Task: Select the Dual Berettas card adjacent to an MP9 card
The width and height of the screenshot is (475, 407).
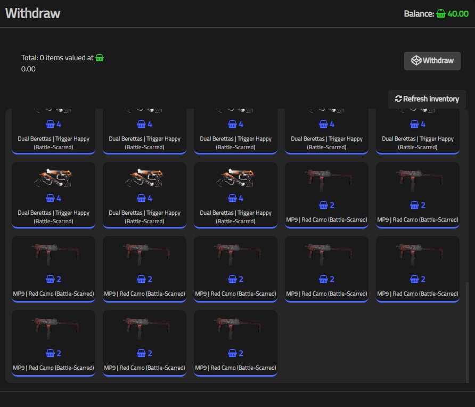Action: pyautogui.click(x=235, y=195)
